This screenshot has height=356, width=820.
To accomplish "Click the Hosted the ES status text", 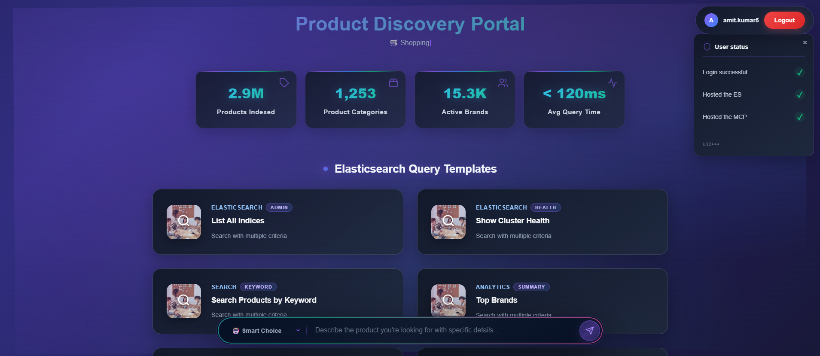I will tap(722, 94).
